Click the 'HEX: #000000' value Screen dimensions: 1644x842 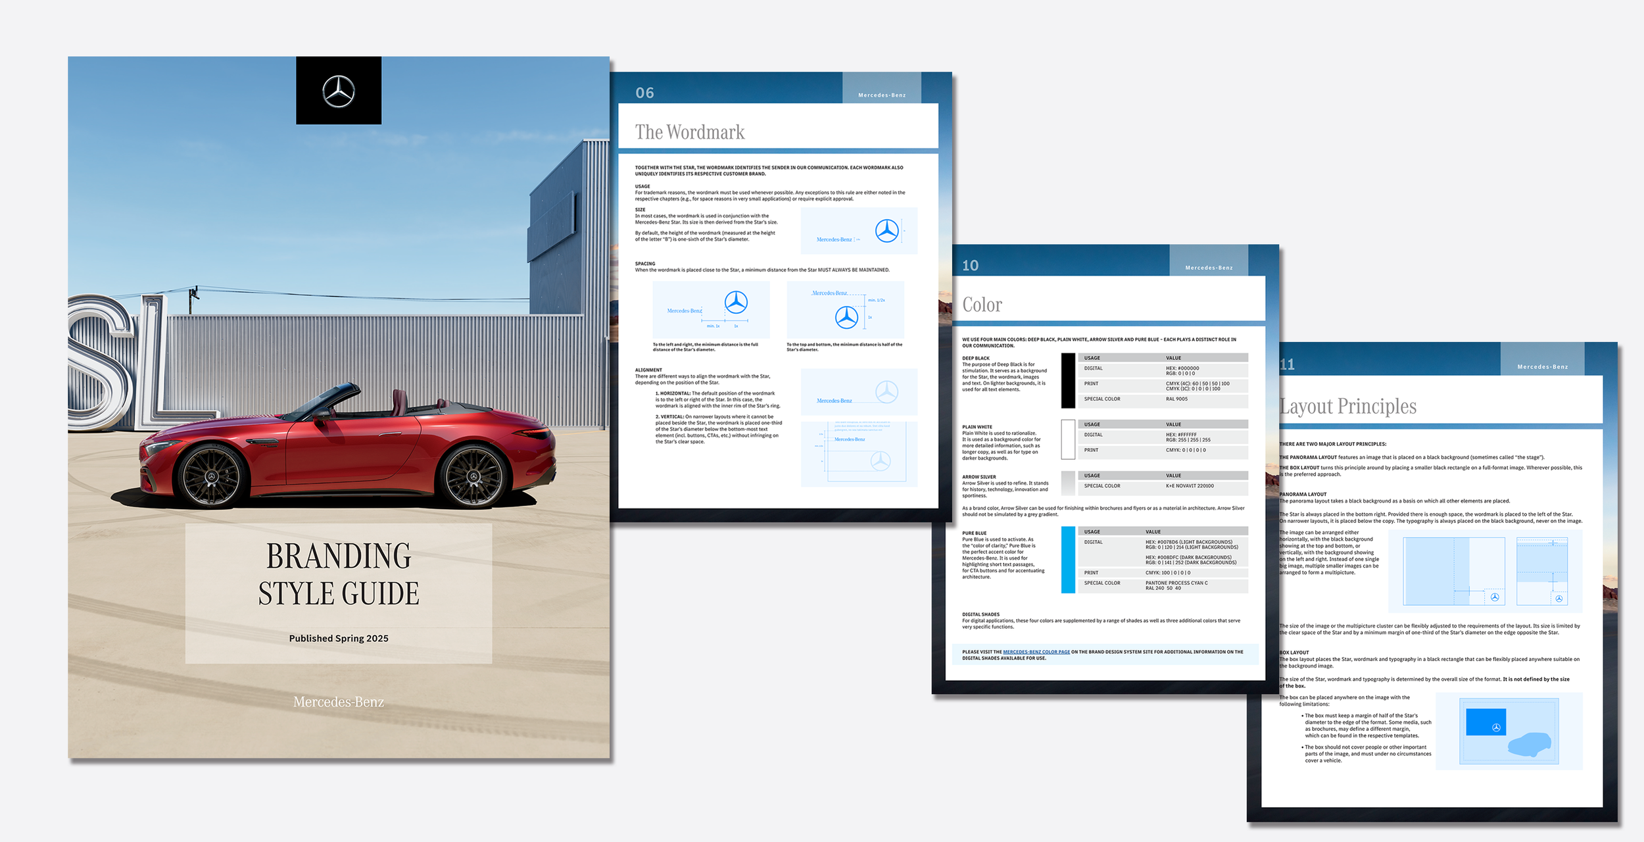(x=1182, y=368)
